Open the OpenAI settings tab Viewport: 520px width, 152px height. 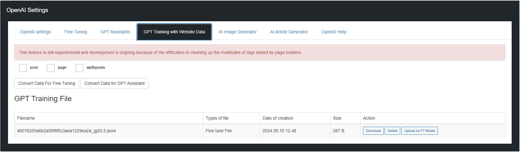tap(36, 32)
